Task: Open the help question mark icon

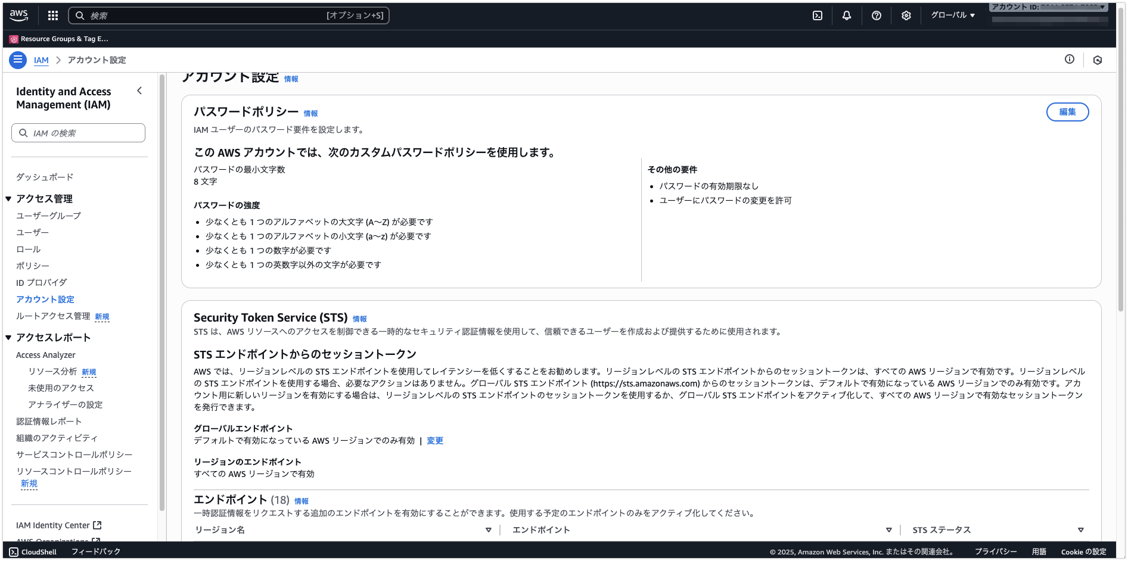Action: [x=876, y=15]
